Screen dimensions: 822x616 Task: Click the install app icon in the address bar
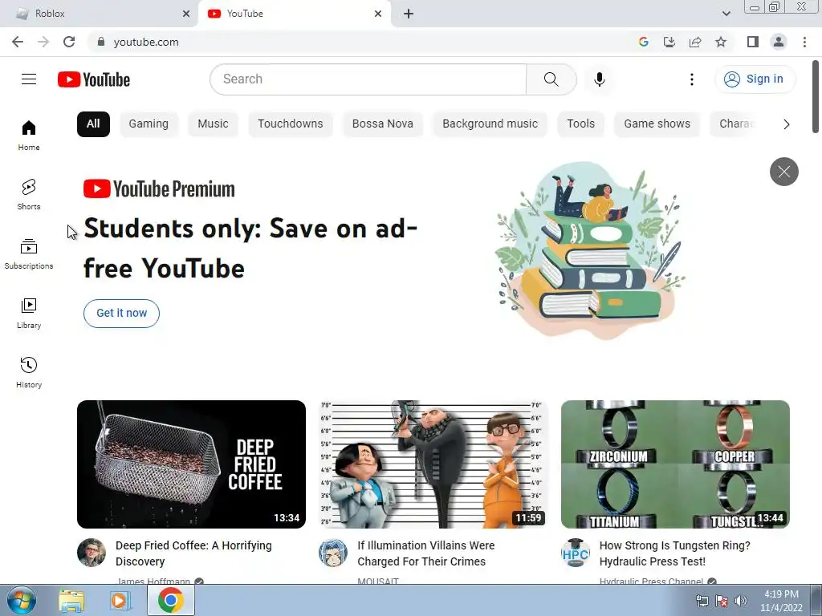click(x=669, y=42)
